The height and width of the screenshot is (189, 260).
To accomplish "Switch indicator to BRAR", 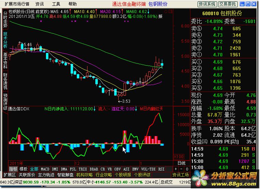I will (x=94, y=169).
